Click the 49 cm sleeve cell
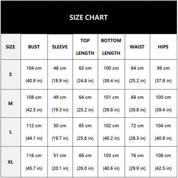Viewport: 178px width, 178px height. pos(60,104)
